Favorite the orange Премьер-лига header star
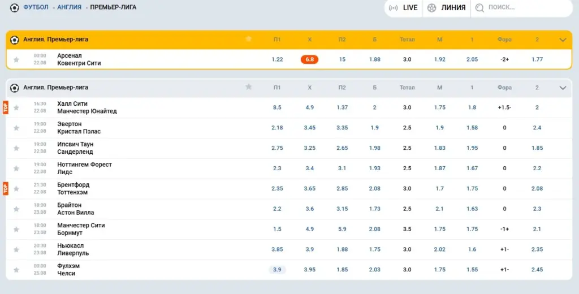Viewport: 579px width, 294px height. (249, 39)
